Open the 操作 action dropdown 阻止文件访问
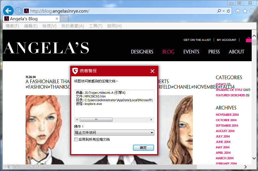The image size is (258, 171). 114,132
